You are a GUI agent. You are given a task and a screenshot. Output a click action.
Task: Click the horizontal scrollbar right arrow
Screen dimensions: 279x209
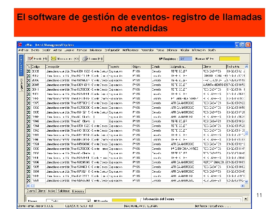[243, 186]
